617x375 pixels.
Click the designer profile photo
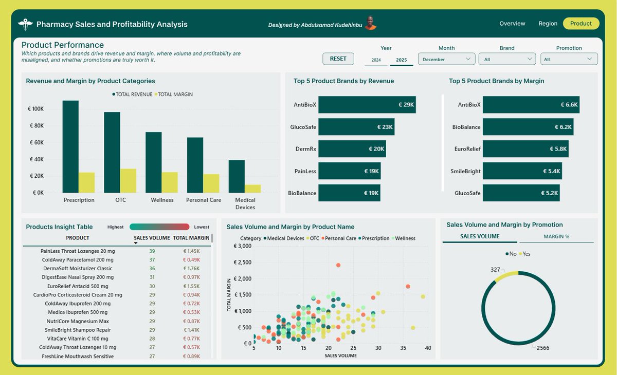pos(371,24)
